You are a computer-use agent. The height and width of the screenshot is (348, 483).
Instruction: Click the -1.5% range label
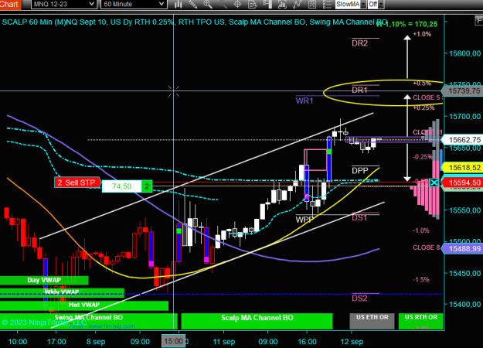(x=420, y=280)
